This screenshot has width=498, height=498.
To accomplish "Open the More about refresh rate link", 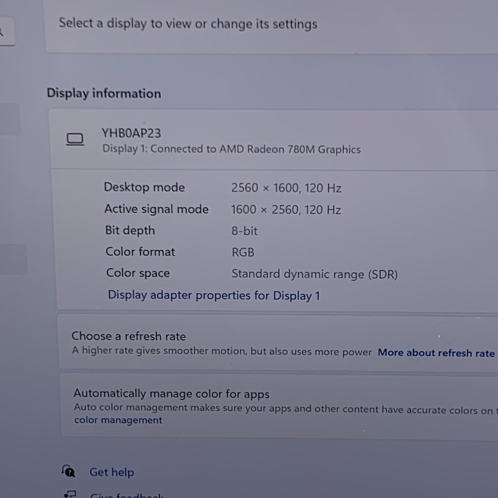I will click(x=436, y=353).
